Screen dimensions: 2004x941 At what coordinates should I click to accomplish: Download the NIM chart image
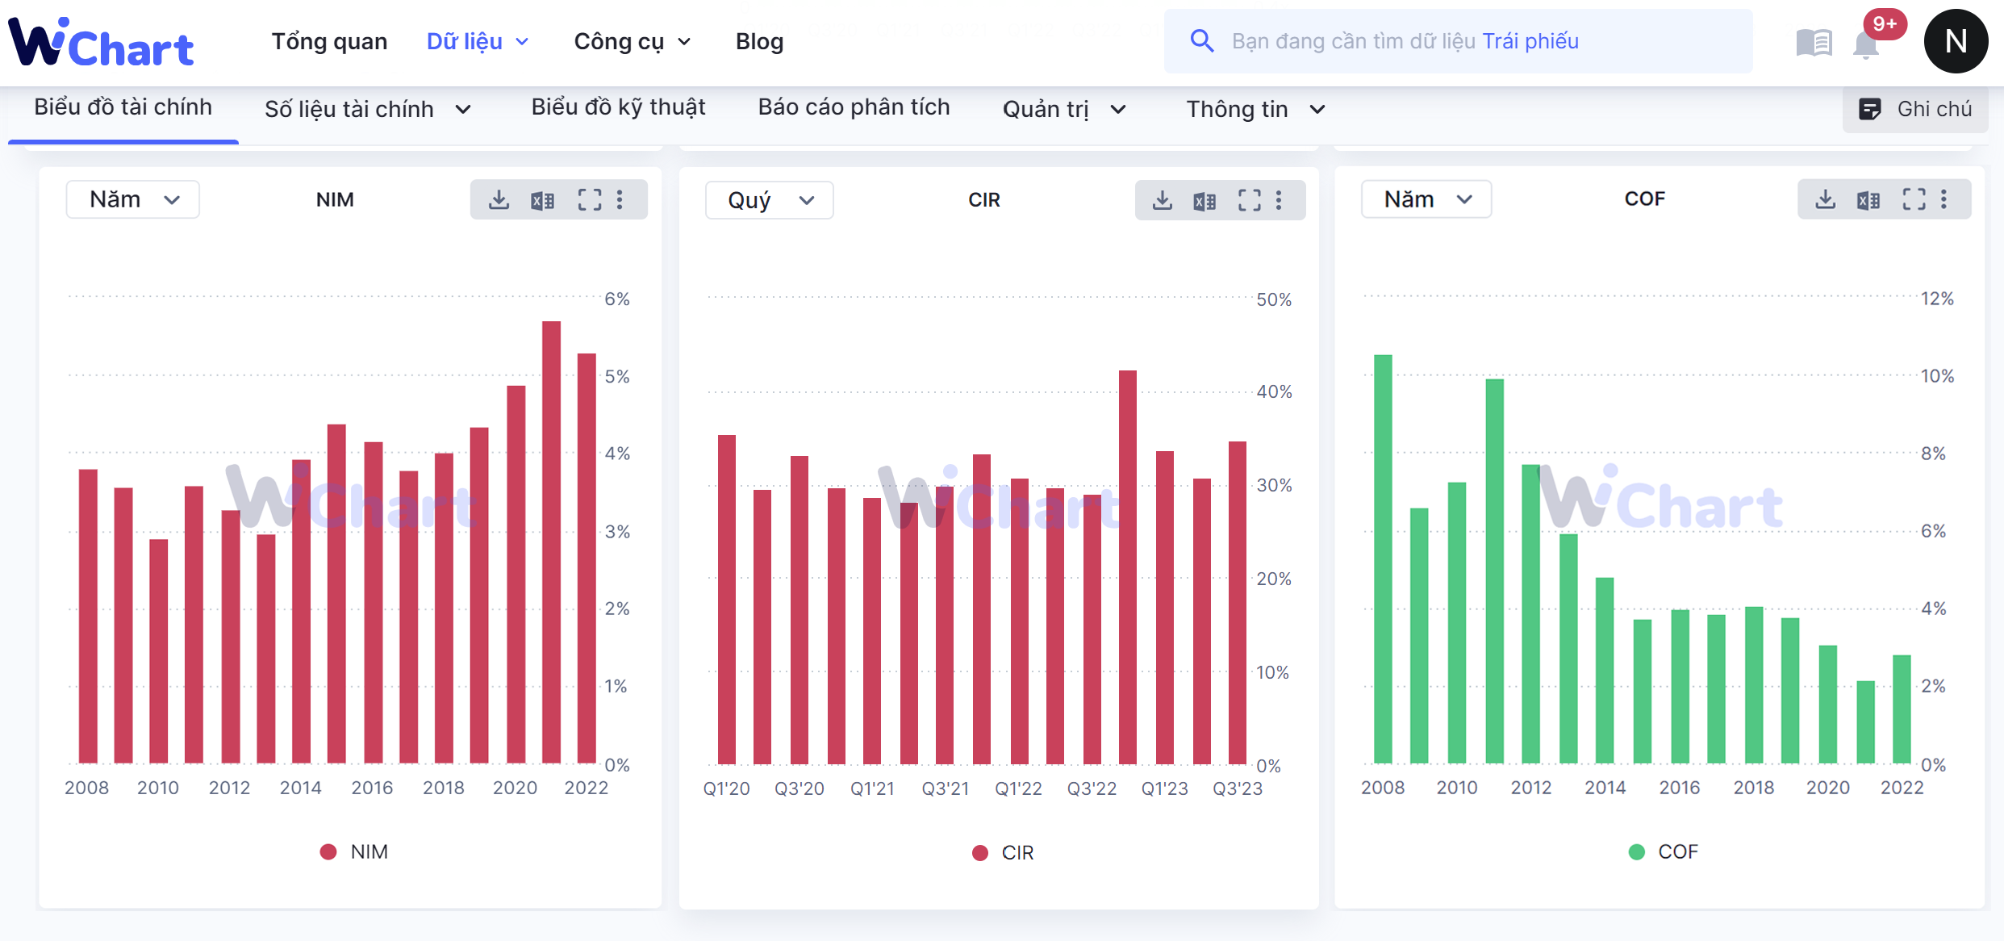pyautogui.click(x=499, y=199)
